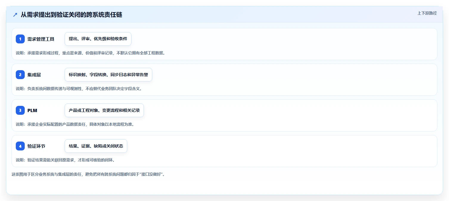Click the 标识映射、字段转换、同步日志和异常告警 chip
Viewport: 449px width, 201px height.
108,75
